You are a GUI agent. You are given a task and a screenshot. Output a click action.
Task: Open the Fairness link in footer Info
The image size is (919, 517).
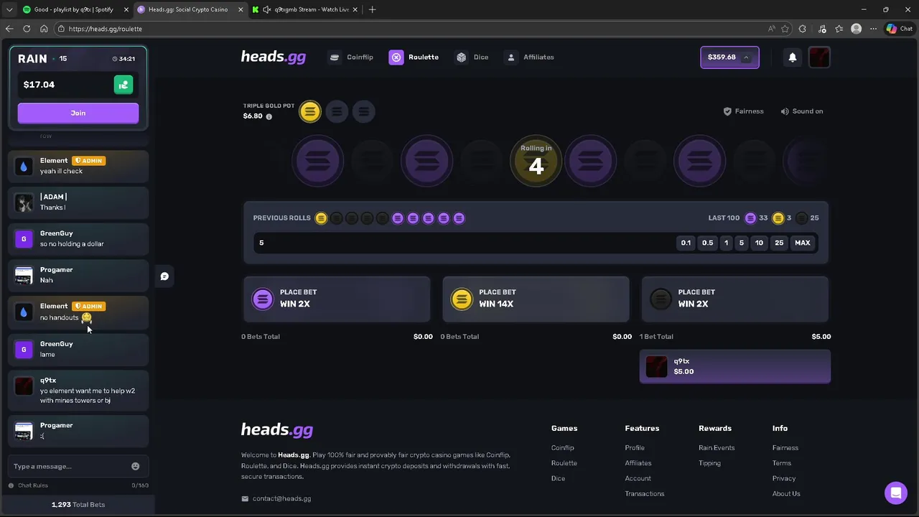click(x=785, y=448)
